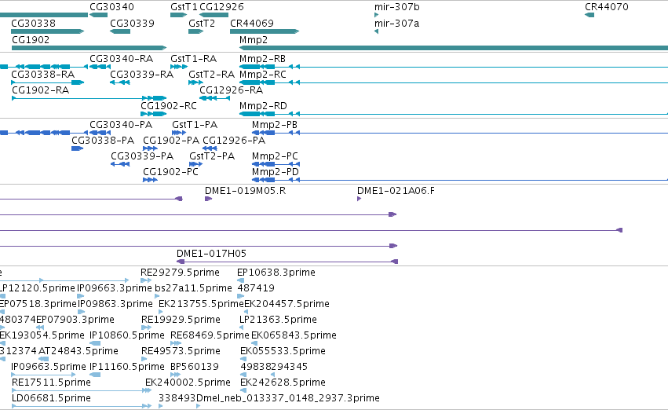
Task: Click EST LP21363.5prime
Action: [x=278, y=320]
